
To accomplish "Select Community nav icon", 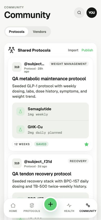I will tap(88, 206).
